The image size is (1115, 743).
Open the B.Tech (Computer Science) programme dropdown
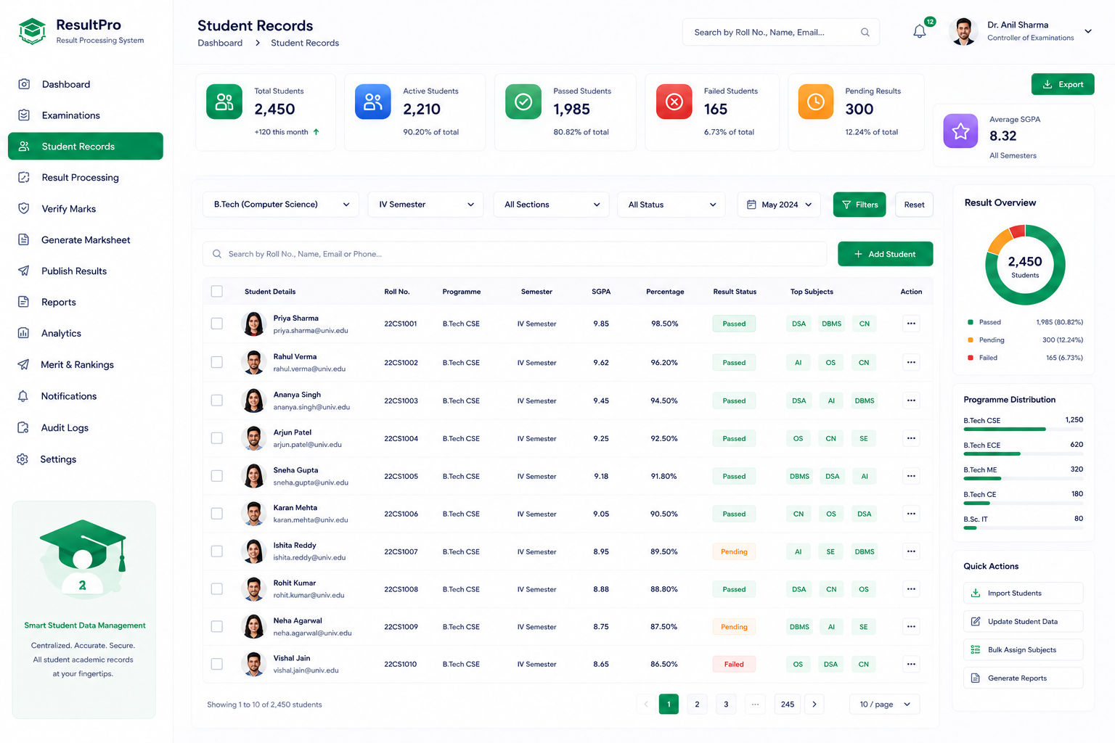pos(282,205)
